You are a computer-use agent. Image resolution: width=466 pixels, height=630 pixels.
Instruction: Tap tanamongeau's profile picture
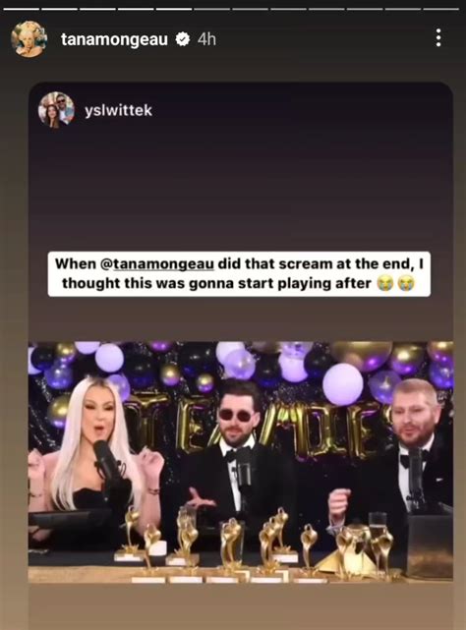coord(29,39)
